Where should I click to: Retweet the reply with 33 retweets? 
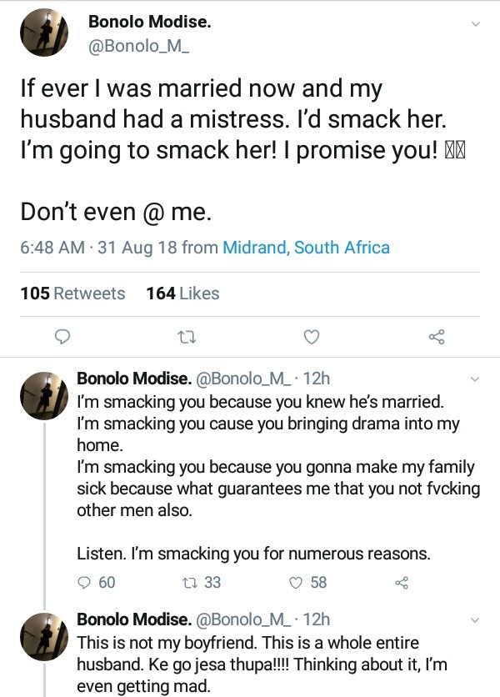coord(201,582)
